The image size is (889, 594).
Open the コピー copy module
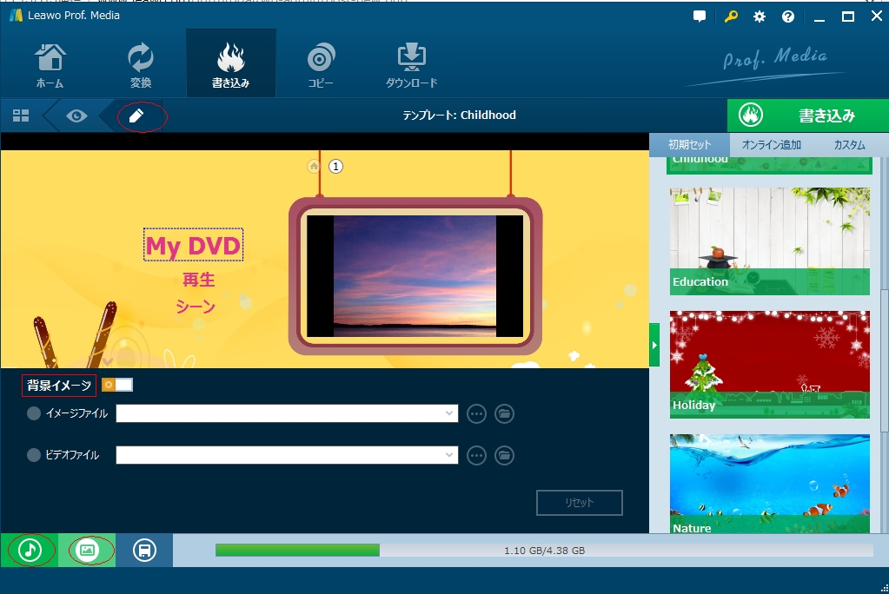(x=321, y=64)
